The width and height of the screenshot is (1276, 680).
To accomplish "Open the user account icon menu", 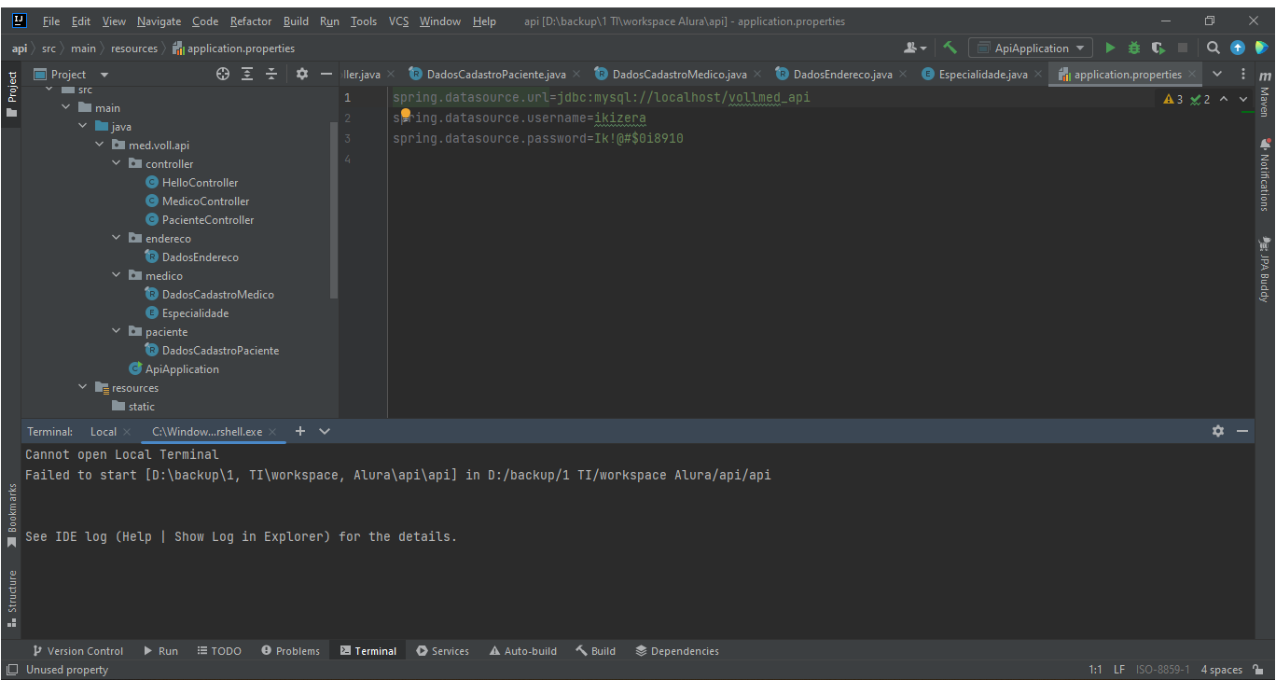I will (914, 48).
